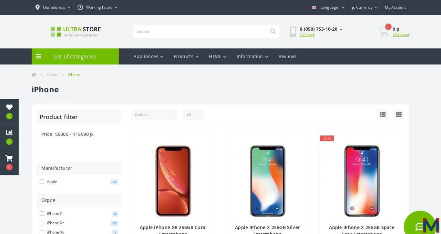Switch to grid view layout
The image size is (441, 234).
point(399,115)
